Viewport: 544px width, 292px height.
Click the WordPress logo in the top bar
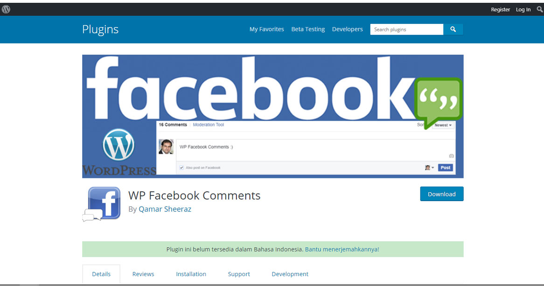click(x=6, y=9)
